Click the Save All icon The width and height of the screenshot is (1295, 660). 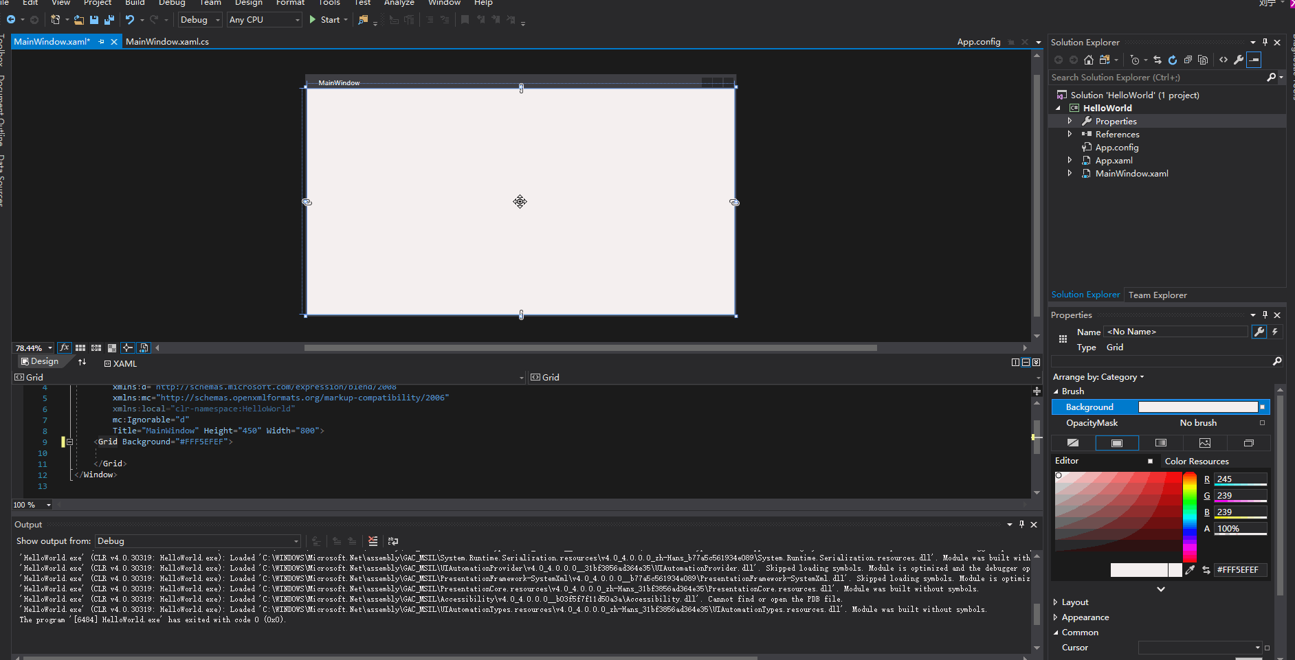point(109,20)
